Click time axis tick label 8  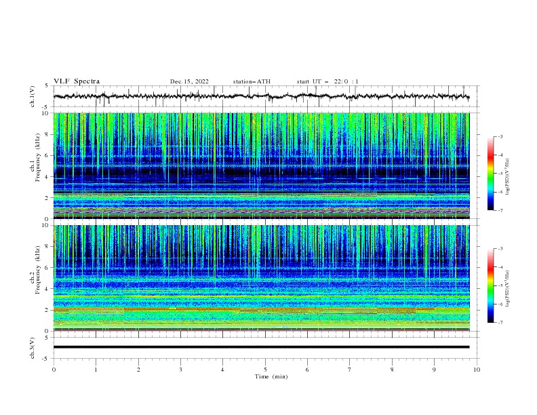392,370
